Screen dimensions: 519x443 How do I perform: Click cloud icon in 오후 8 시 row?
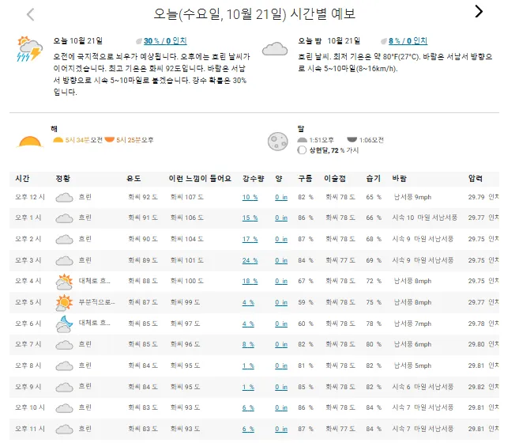tap(64, 366)
